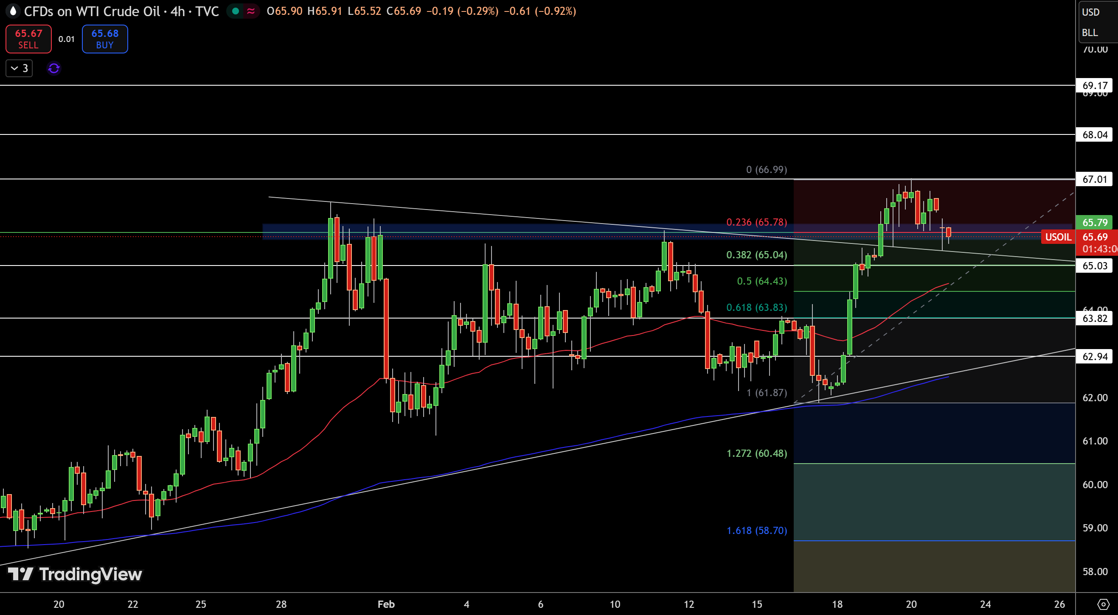Click the oil drop symbol icon

(x=13, y=11)
